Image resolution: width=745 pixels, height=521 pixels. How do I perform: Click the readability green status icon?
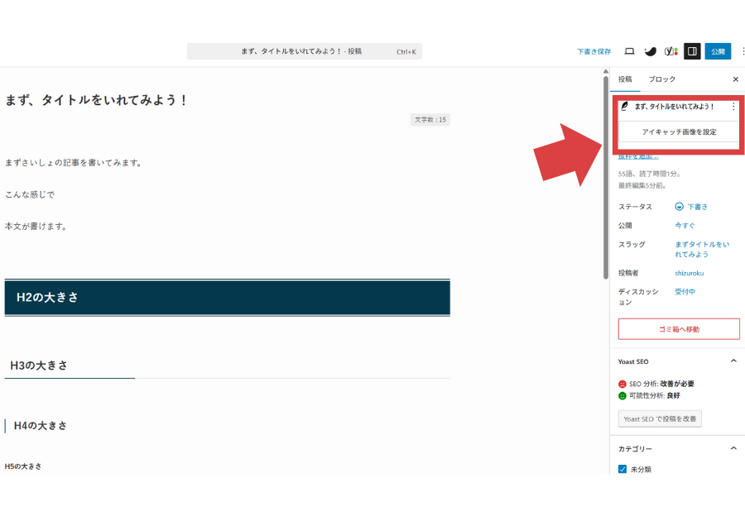621,395
